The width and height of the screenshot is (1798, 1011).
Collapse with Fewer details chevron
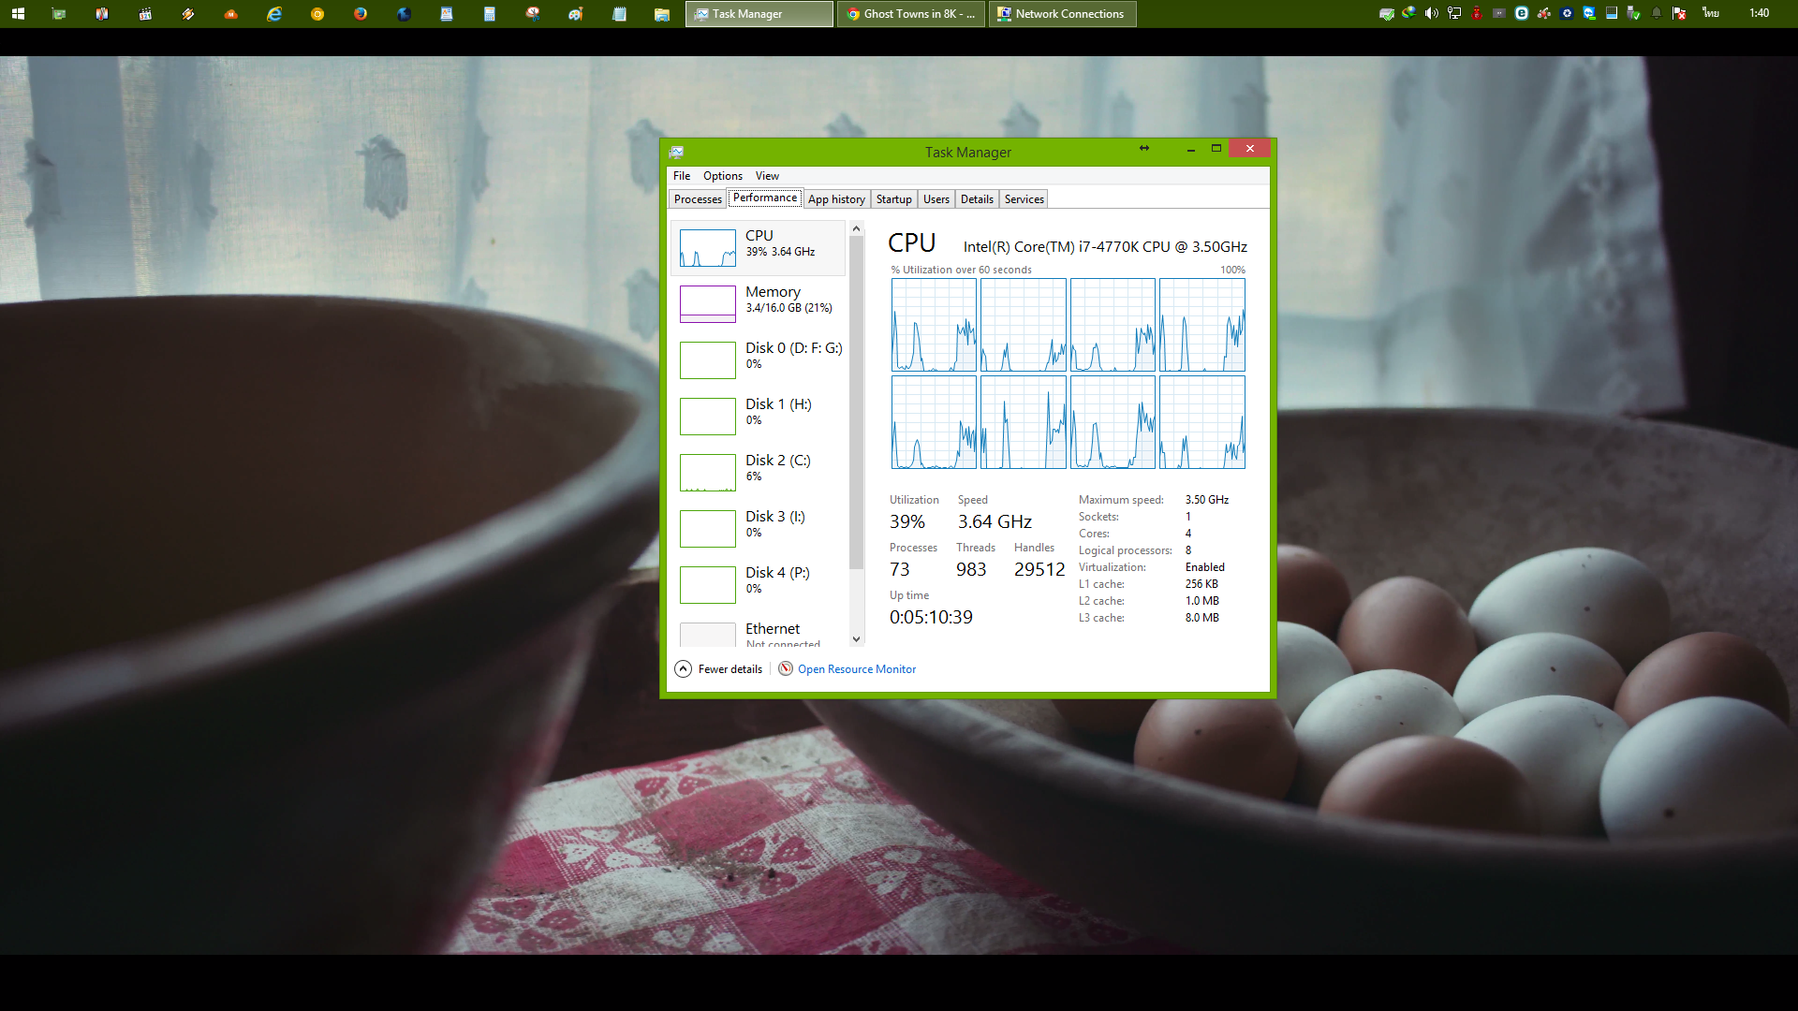pyautogui.click(x=684, y=668)
